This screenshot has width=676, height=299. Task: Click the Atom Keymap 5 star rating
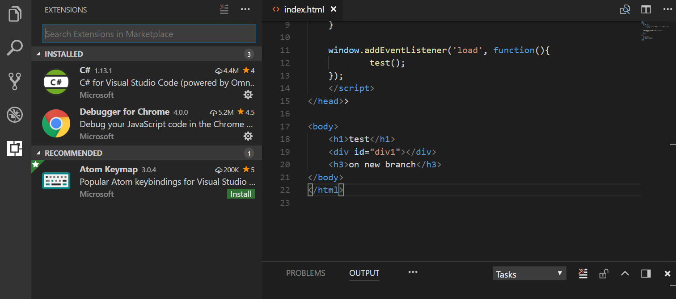(249, 170)
